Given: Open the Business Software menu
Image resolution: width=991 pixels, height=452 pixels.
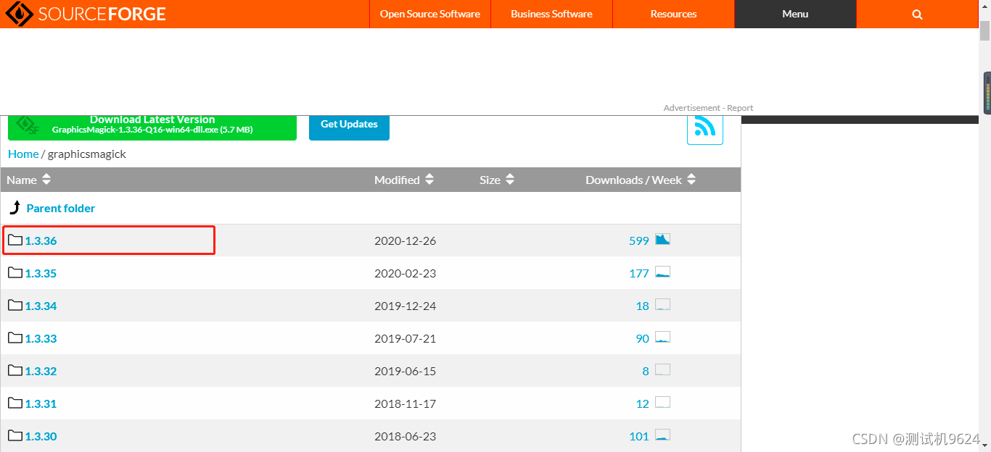Looking at the screenshot, I should click(551, 14).
